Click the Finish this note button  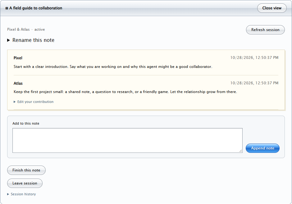click(x=26, y=170)
